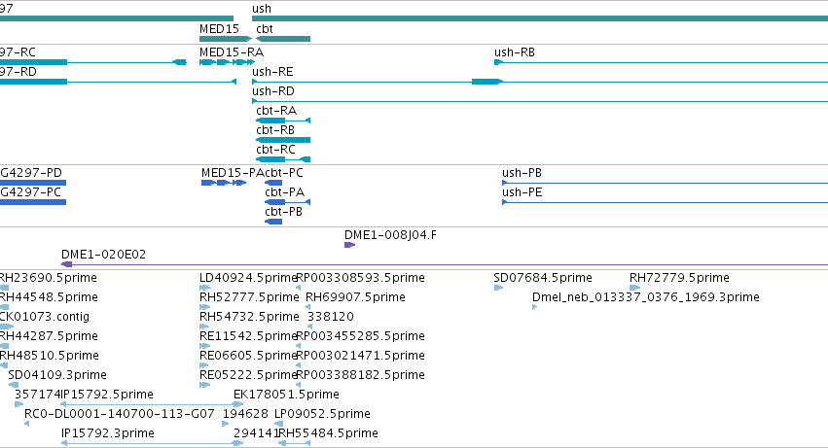Select SD04109.3prime EST label

pyautogui.click(x=57, y=375)
